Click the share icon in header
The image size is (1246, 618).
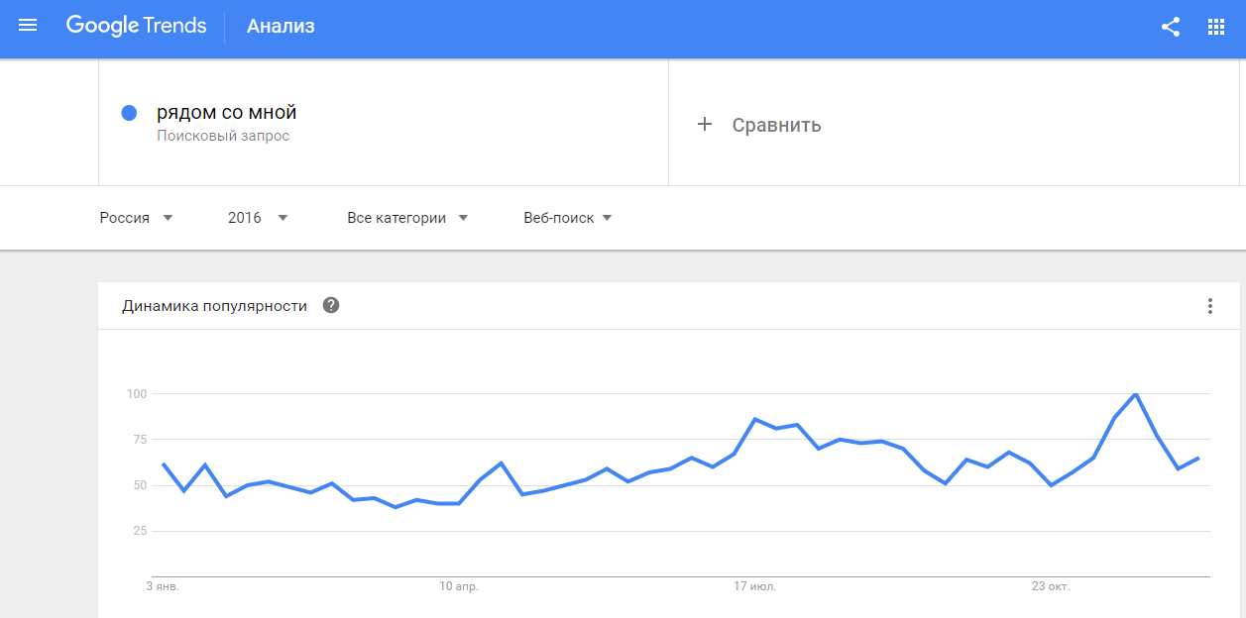pyautogui.click(x=1171, y=27)
